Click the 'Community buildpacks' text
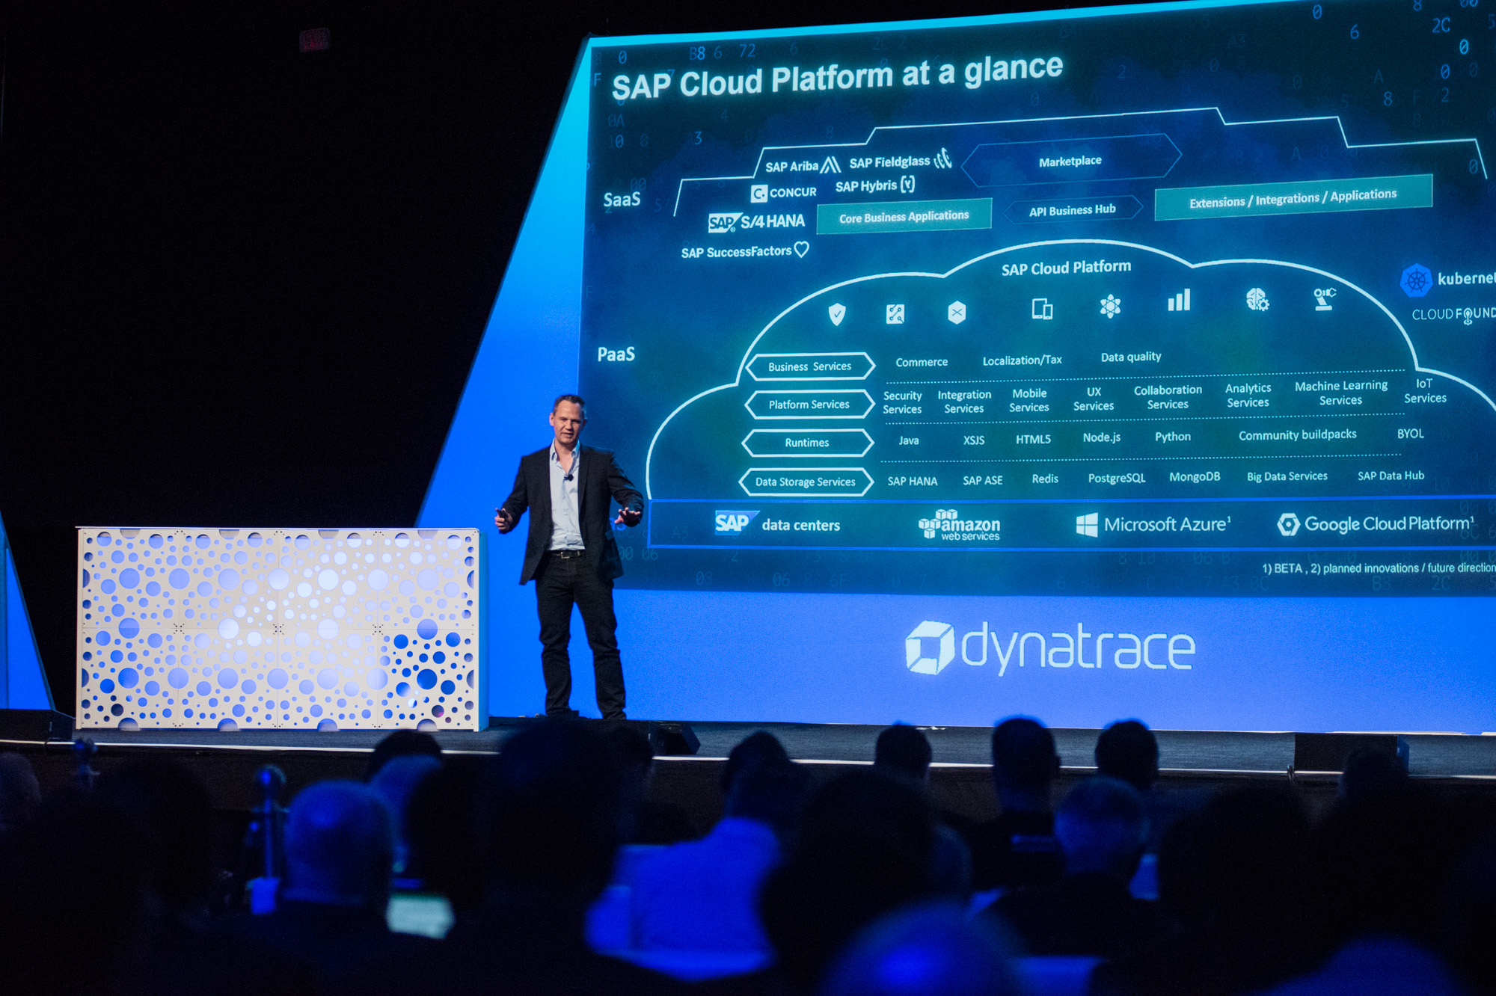Viewport: 1496px width, 996px height. point(1297,435)
